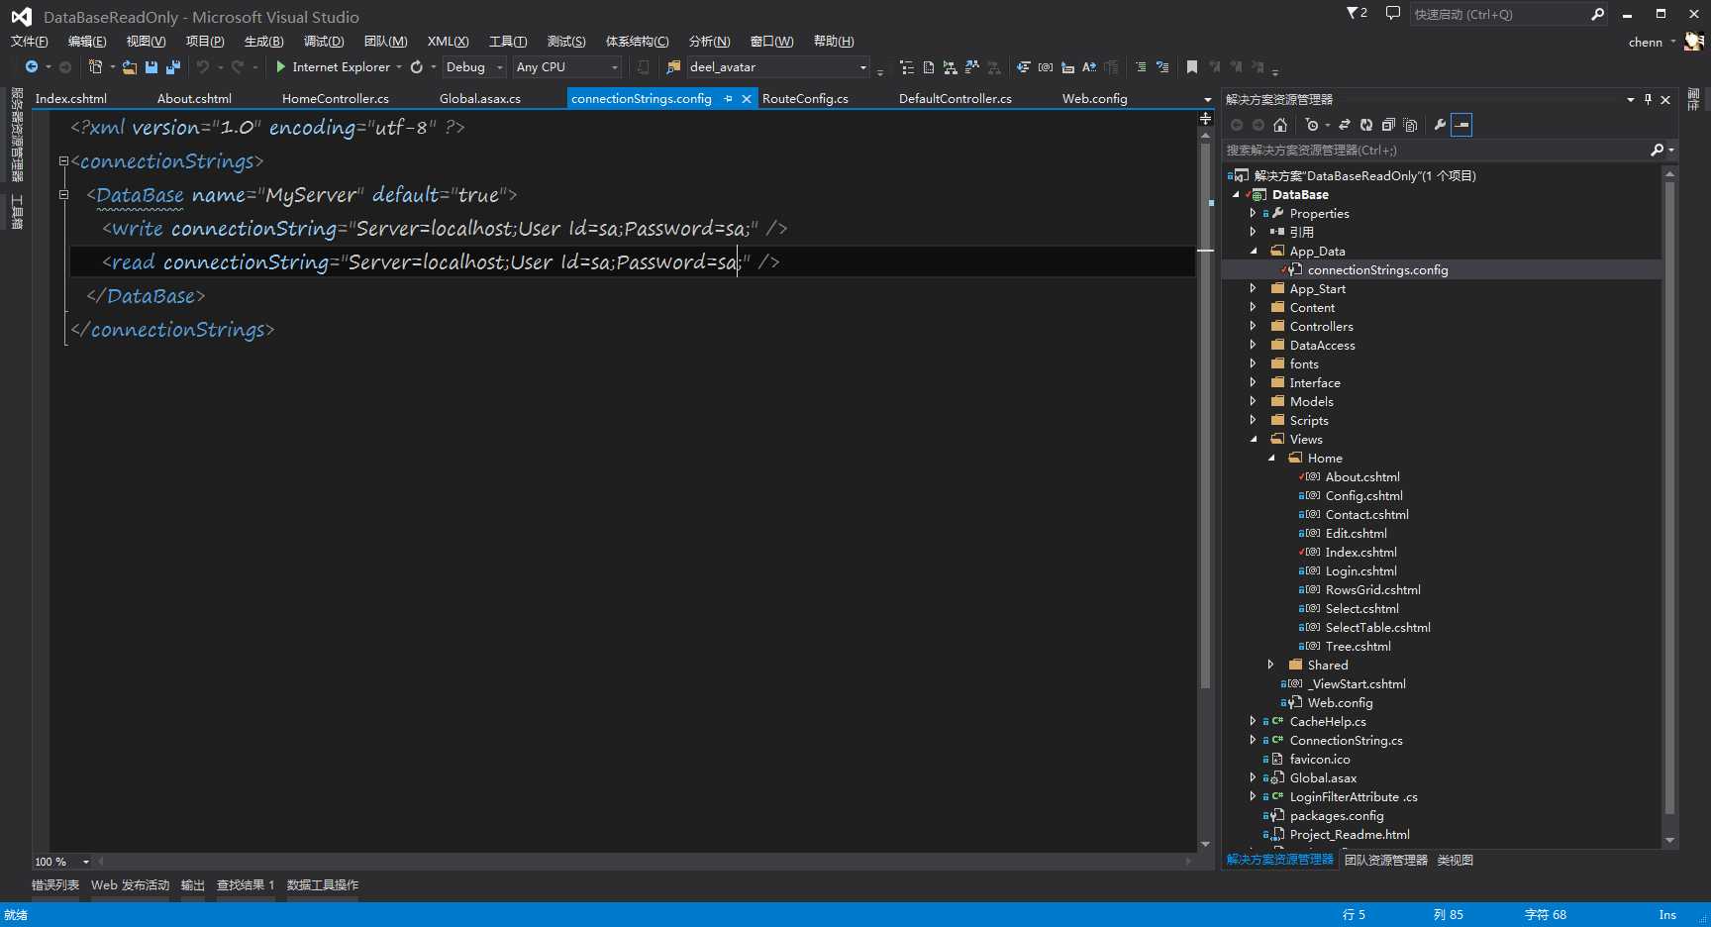The width and height of the screenshot is (1711, 927).
Task: Click the Save All toolbar icon
Action: [172, 67]
